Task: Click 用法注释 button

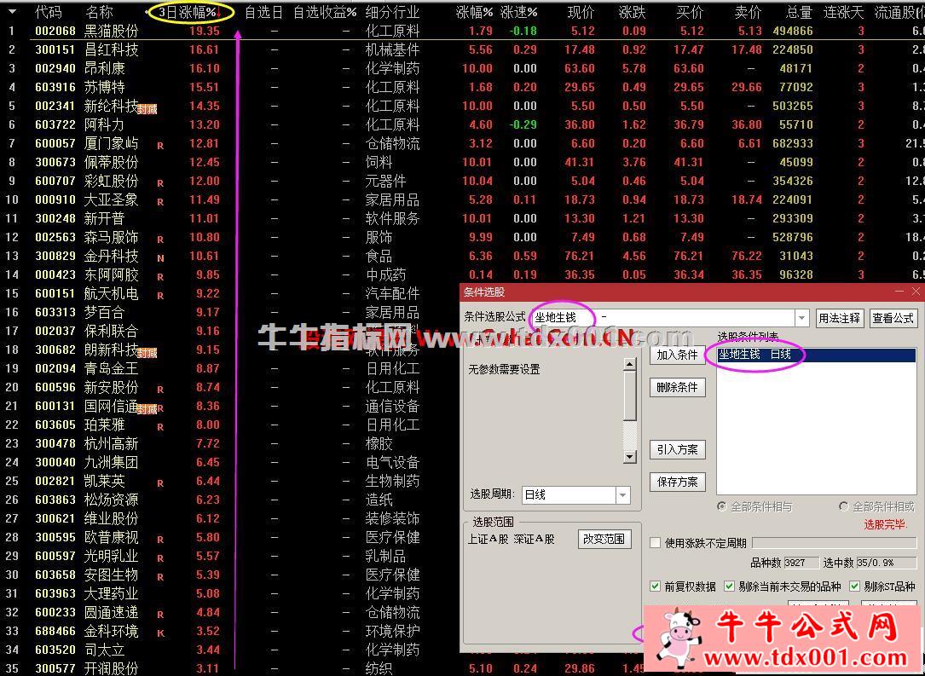Action: 840,319
